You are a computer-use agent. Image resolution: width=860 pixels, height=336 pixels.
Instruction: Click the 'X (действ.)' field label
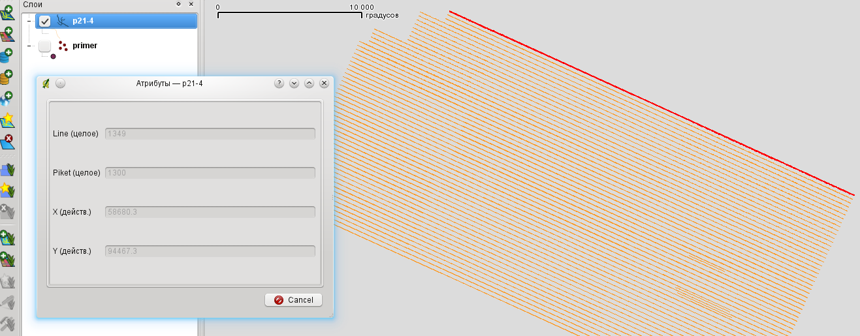tap(72, 212)
